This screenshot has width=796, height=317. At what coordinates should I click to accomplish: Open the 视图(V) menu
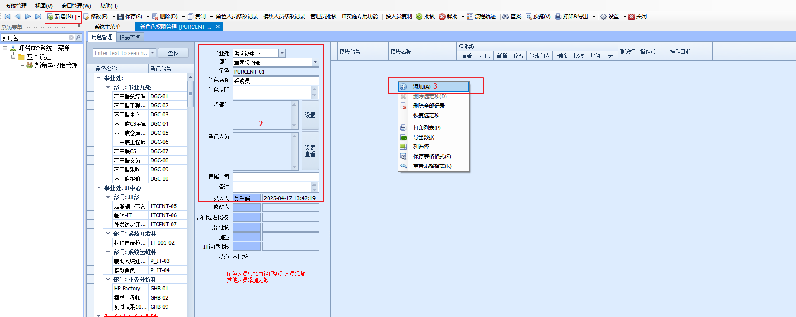click(44, 6)
